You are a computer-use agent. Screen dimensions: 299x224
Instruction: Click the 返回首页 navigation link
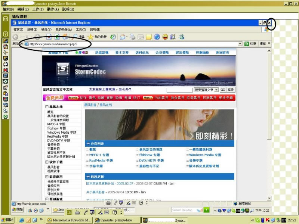pyautogui.click(x=222, y=53)
